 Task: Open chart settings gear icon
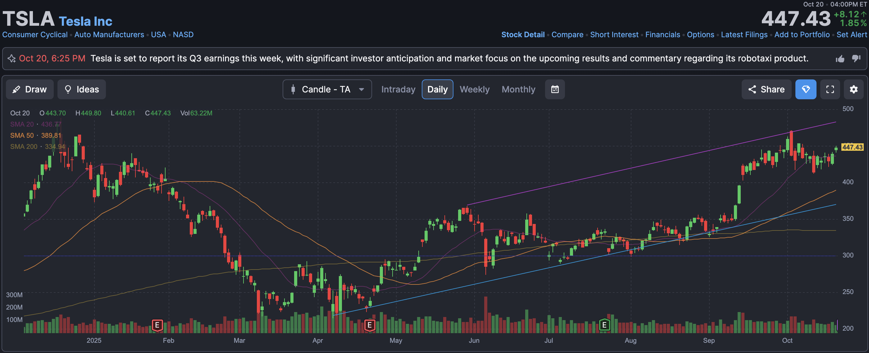pos(853,89)
